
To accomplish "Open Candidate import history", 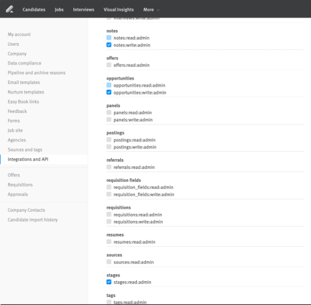I will point(32,220).
